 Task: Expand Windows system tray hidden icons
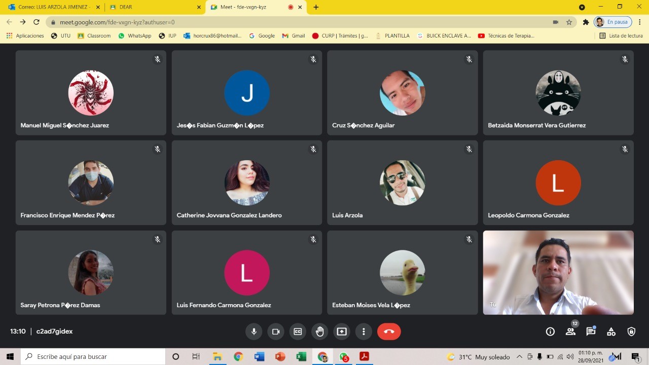click(519, 357)
